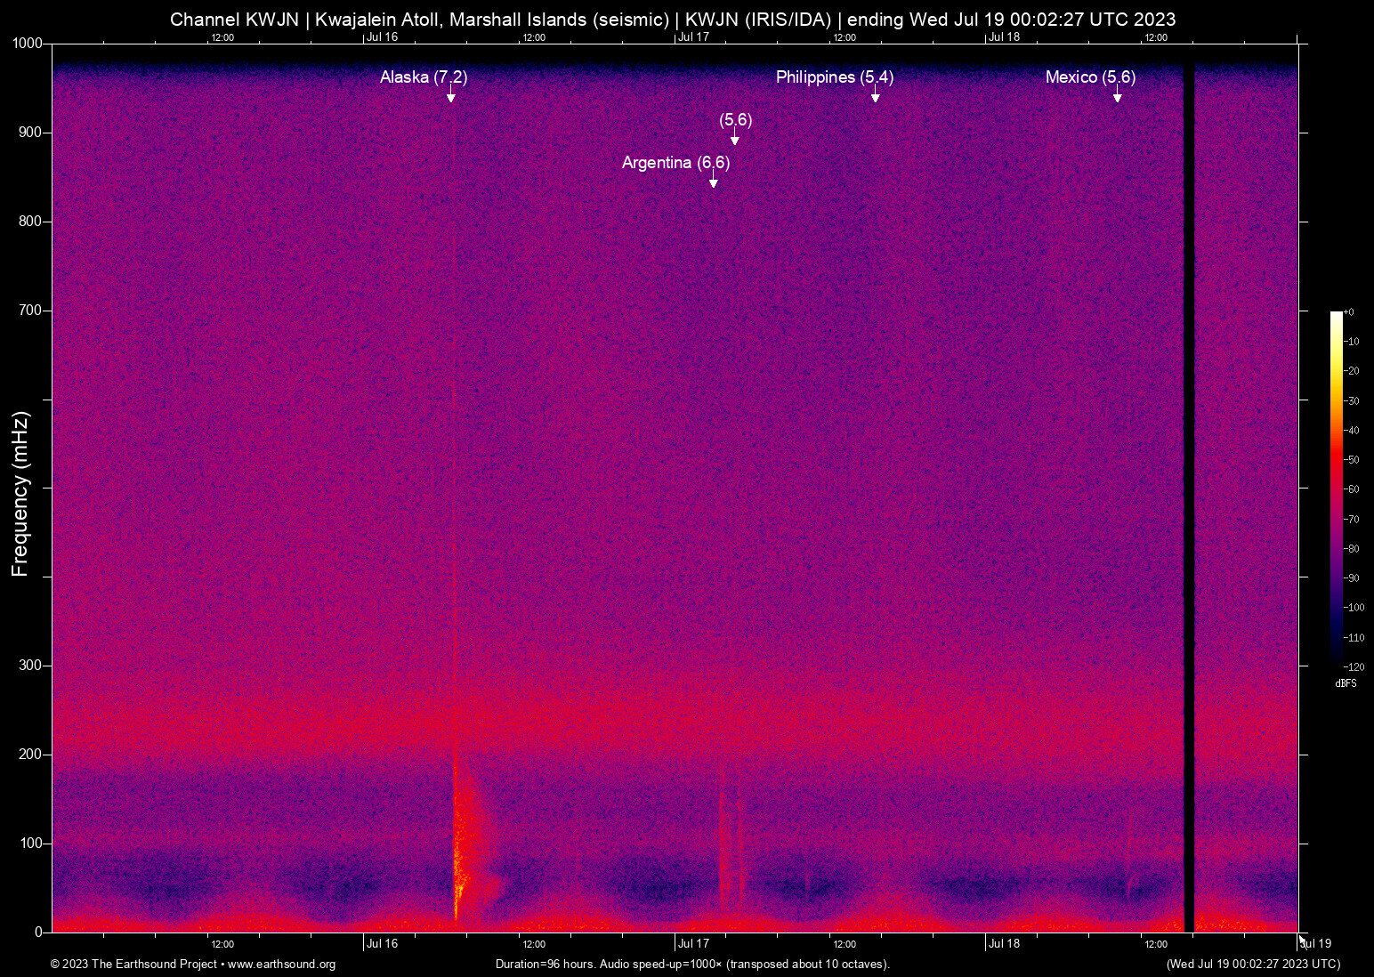Screen dimensions: 1374x977
Task: Click the 100 frequency axis label
Action: coord(31,844)
